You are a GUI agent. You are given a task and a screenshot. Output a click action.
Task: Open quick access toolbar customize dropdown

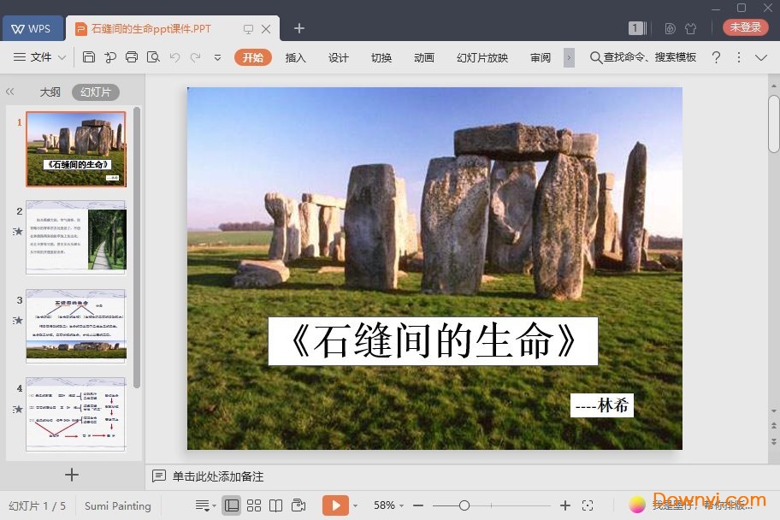pyautogui.click(x=216, y=59)
